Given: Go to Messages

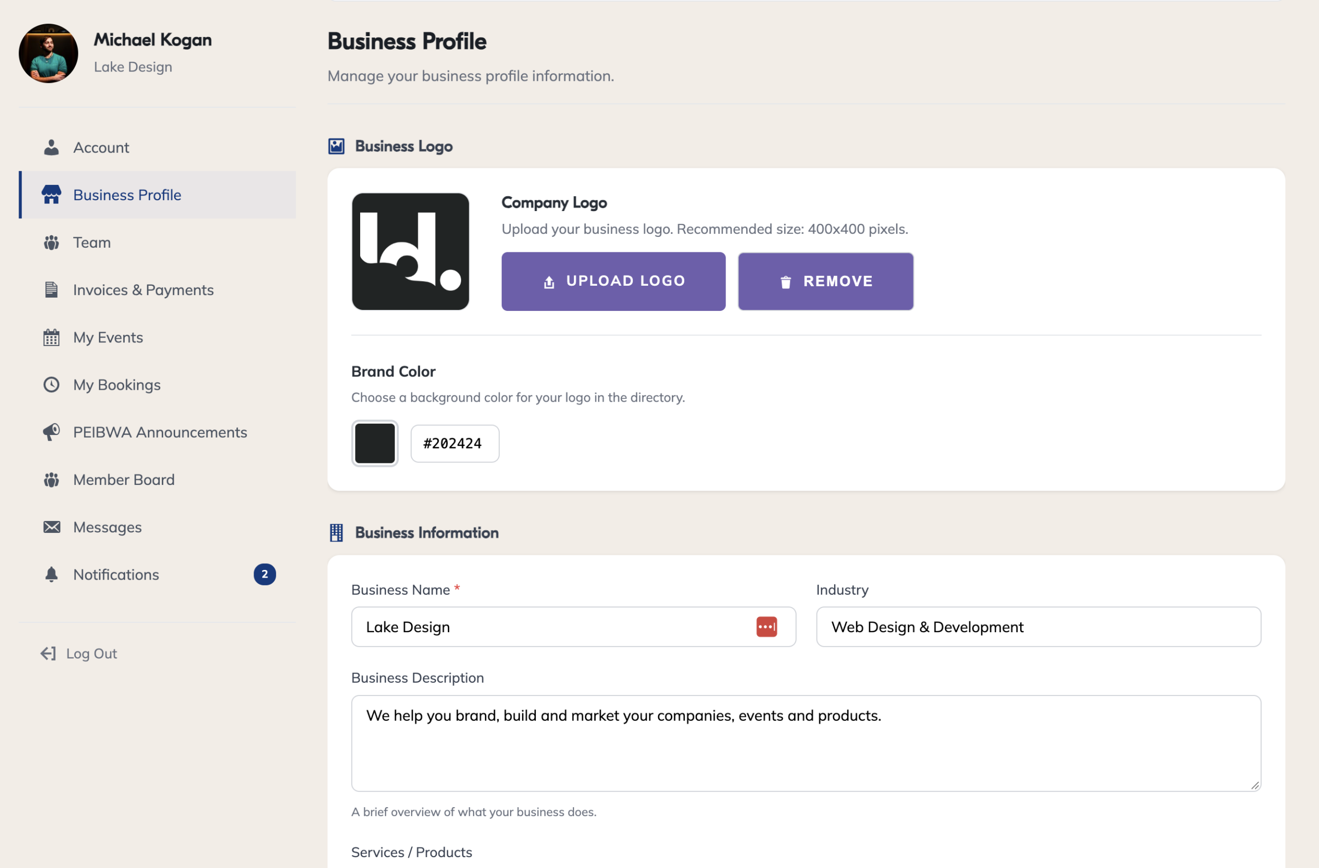Looking at the screenshot, I should tap(157, 527).
